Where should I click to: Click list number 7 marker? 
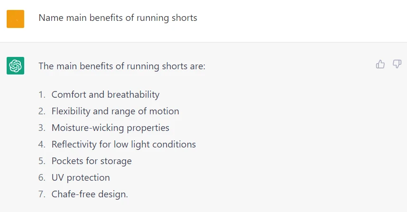(42, 194)
